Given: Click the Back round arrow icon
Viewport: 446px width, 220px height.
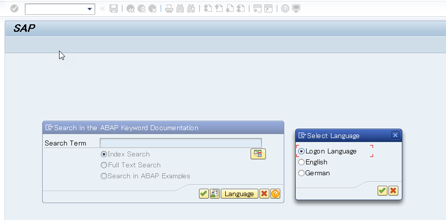Looking at the screenshot, I should (130, 9).
